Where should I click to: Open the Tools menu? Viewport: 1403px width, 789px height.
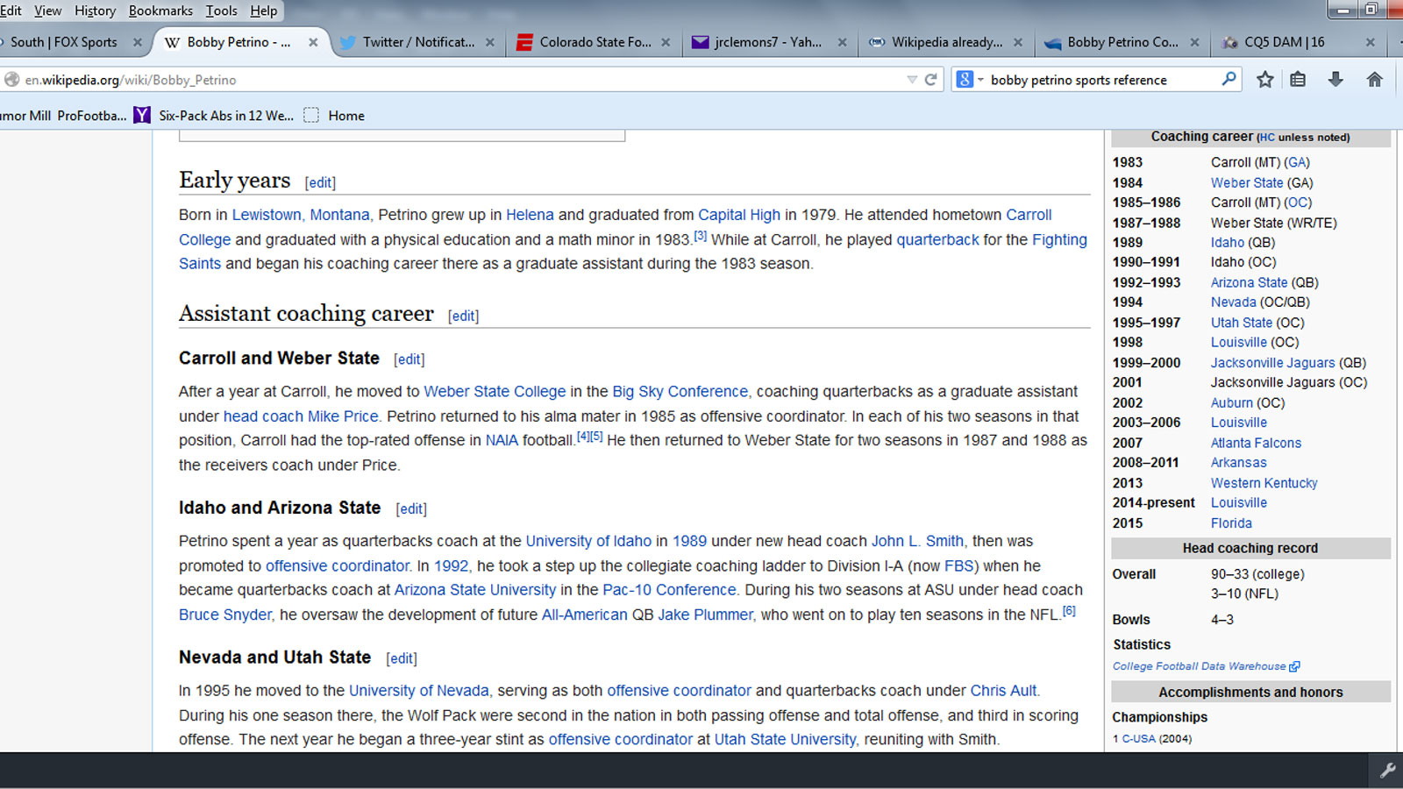[x=221, y=11]
